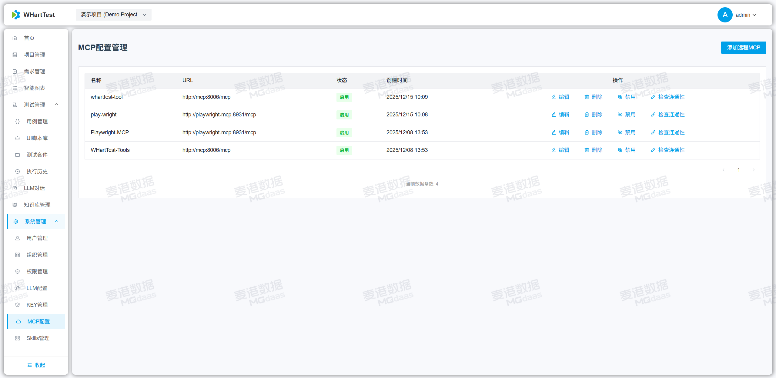Viewport: 776px width, 378px height.
Task: Click the cloud icon for MCP配置
Action: (x=18, y=322)
